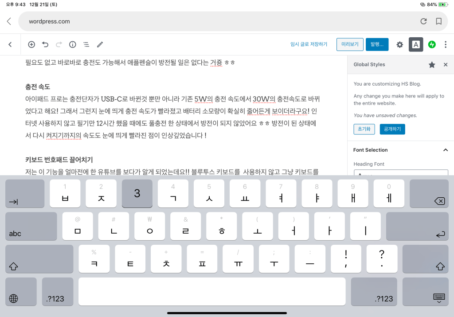The width and height of the screenshot is (454, 317).
Task: Switch keyboard to abc input
Action: coord(31,226)
